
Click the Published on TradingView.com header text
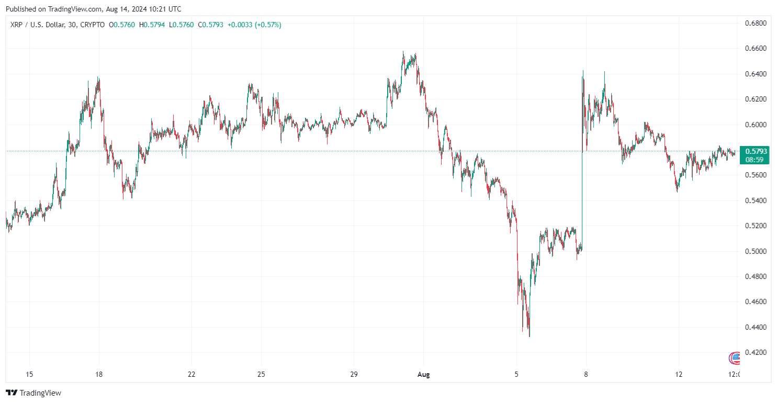click(94, 9)
